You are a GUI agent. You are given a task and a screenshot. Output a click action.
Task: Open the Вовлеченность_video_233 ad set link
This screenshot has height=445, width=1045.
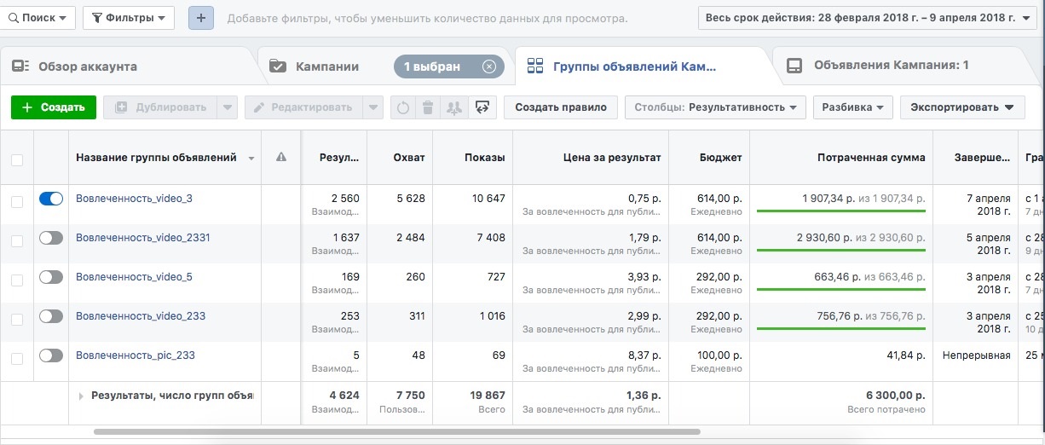point(141,316)
